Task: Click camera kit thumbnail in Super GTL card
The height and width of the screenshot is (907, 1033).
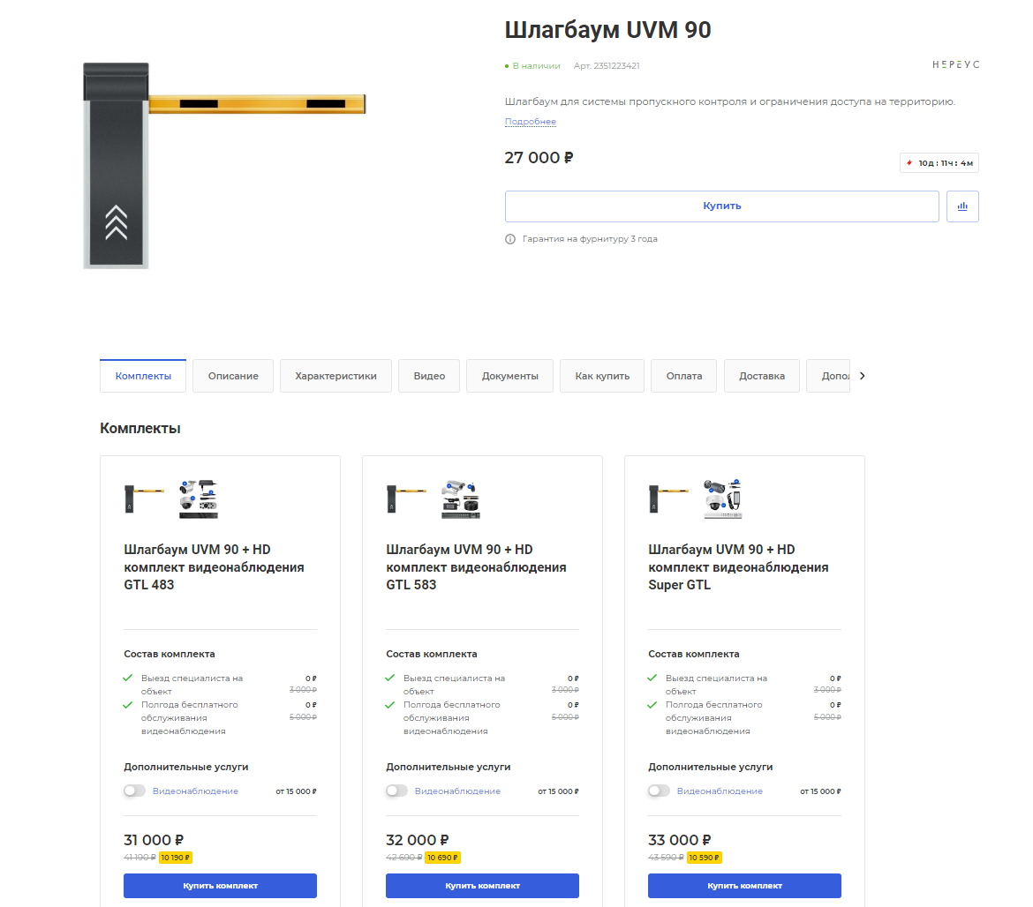Action: [723, 498]
